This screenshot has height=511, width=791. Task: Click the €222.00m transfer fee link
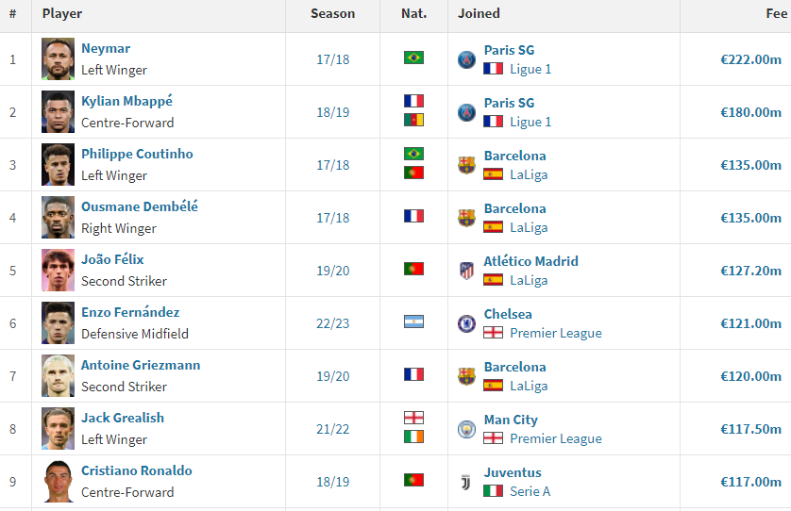coord(750,59)
